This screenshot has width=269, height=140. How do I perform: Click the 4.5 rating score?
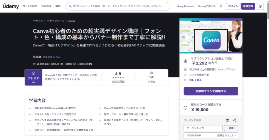coord(118,74)
